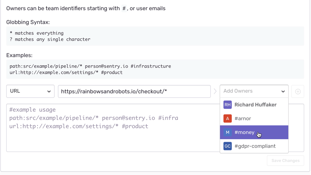Click the checkout URL pattern input
Screen dimensions: 311x175
coord(134,91)
